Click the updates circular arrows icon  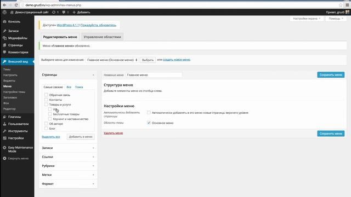54,12
